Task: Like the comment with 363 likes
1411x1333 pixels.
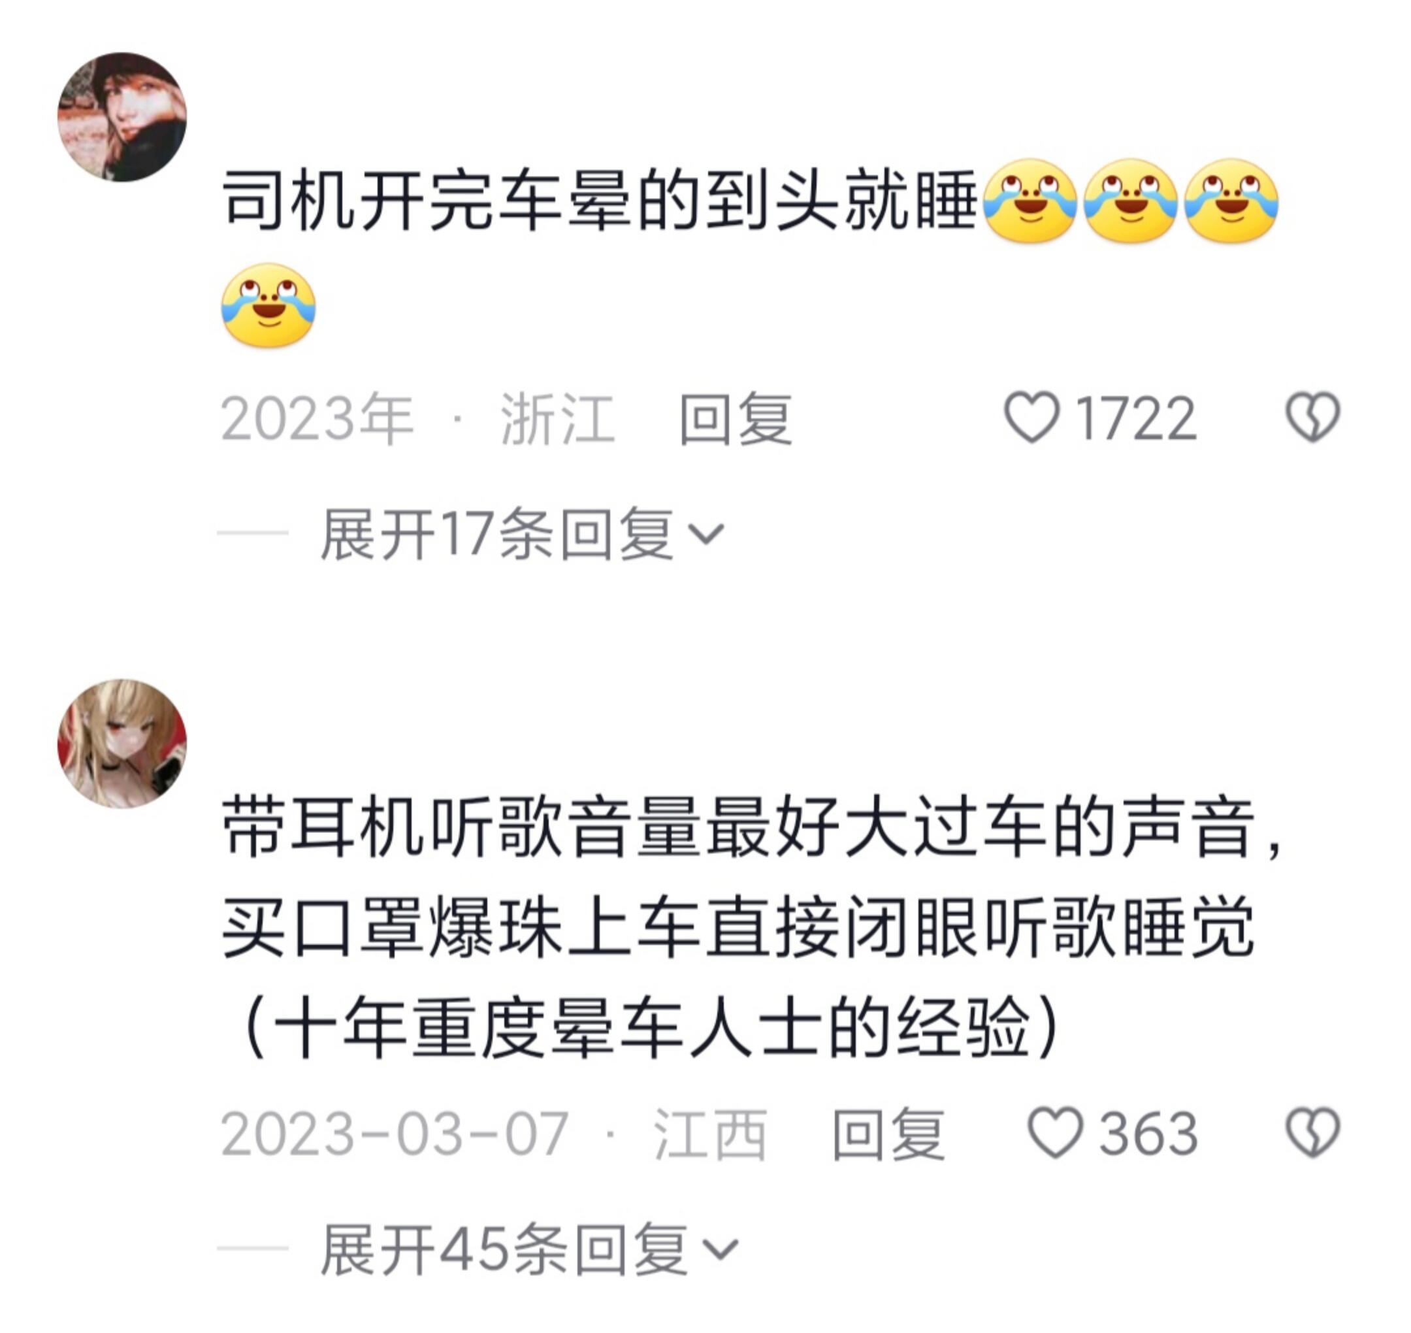Action: pyautogui.click(x=1055, y=1134)
